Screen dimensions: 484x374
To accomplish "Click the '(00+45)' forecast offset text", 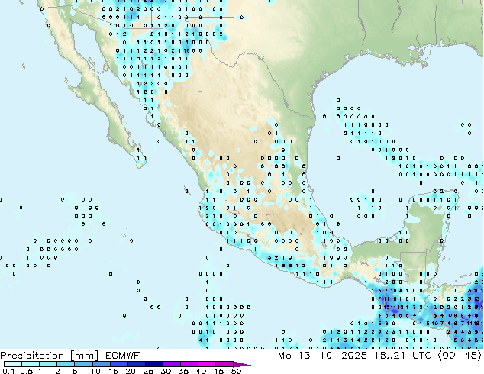I will 460,356.
